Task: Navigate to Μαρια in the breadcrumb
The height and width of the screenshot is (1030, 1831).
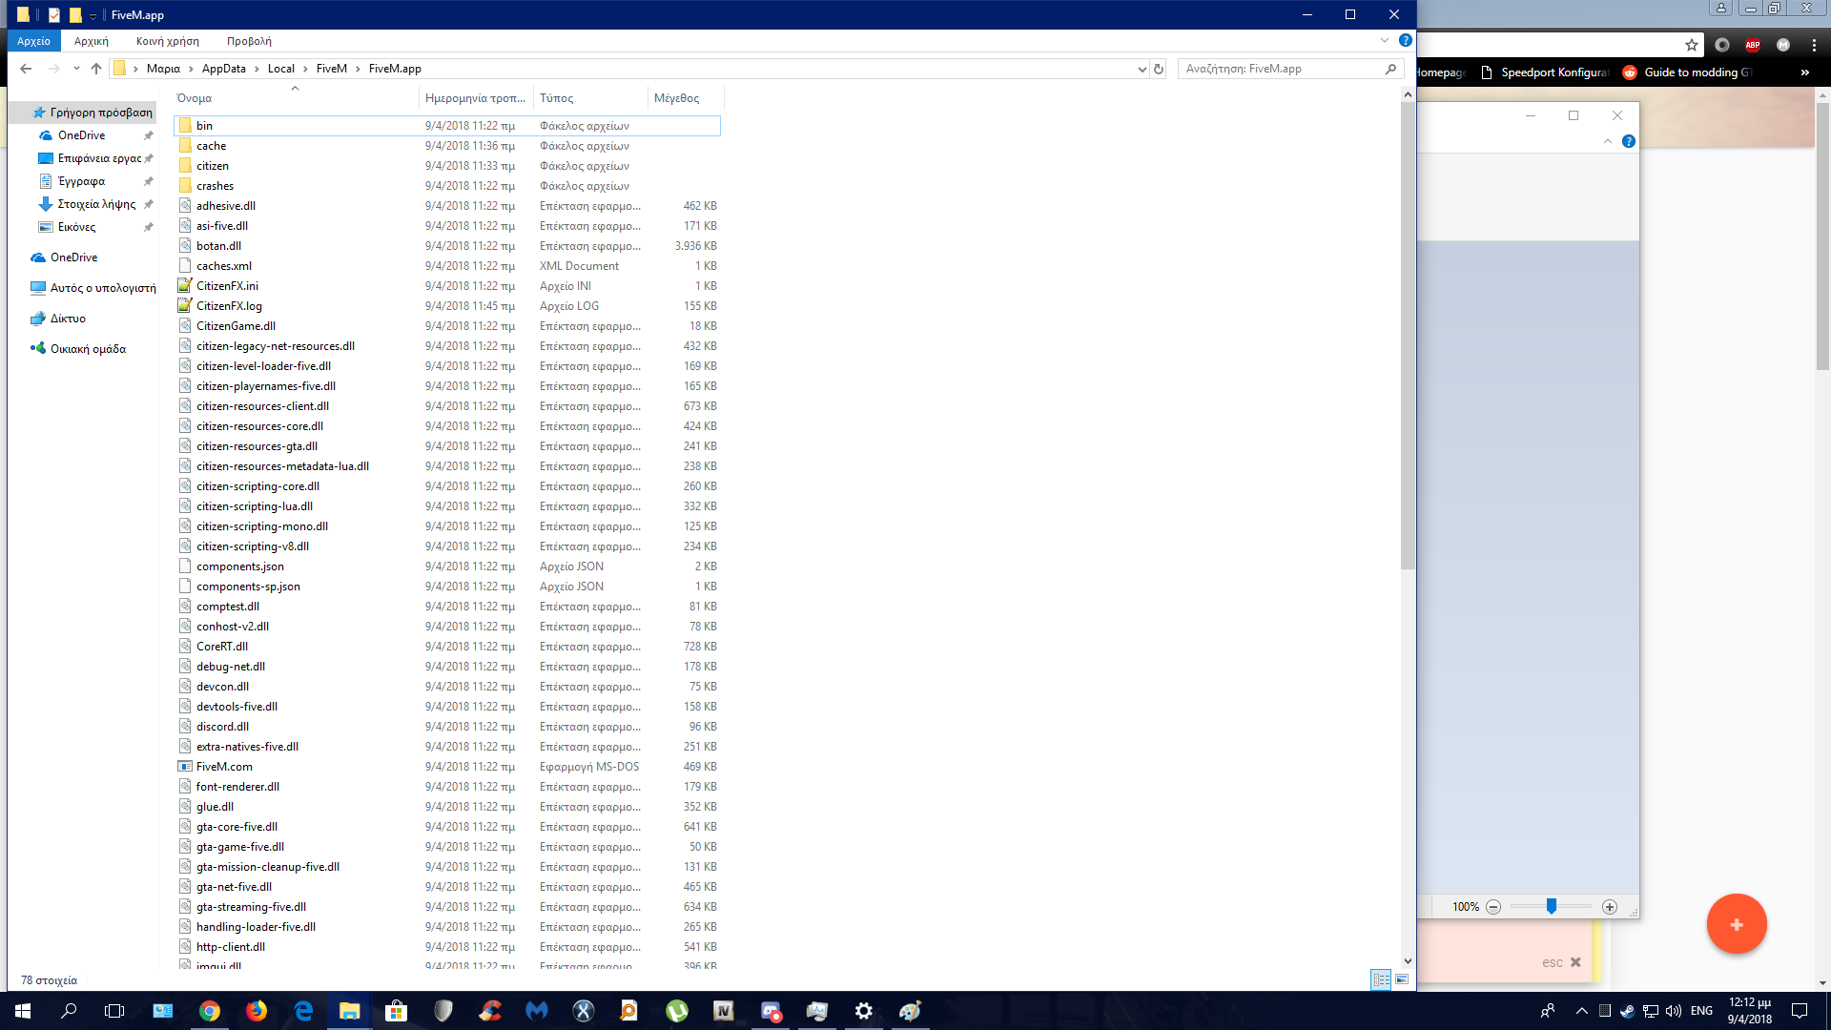Action: [x=163, y=69]
